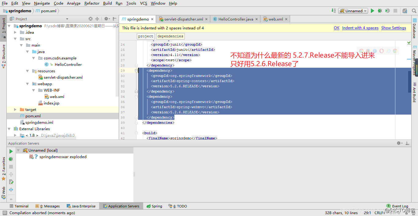The image size is (418, 216).
Task: Open the Analyze menu
Action: pos(73,3)
